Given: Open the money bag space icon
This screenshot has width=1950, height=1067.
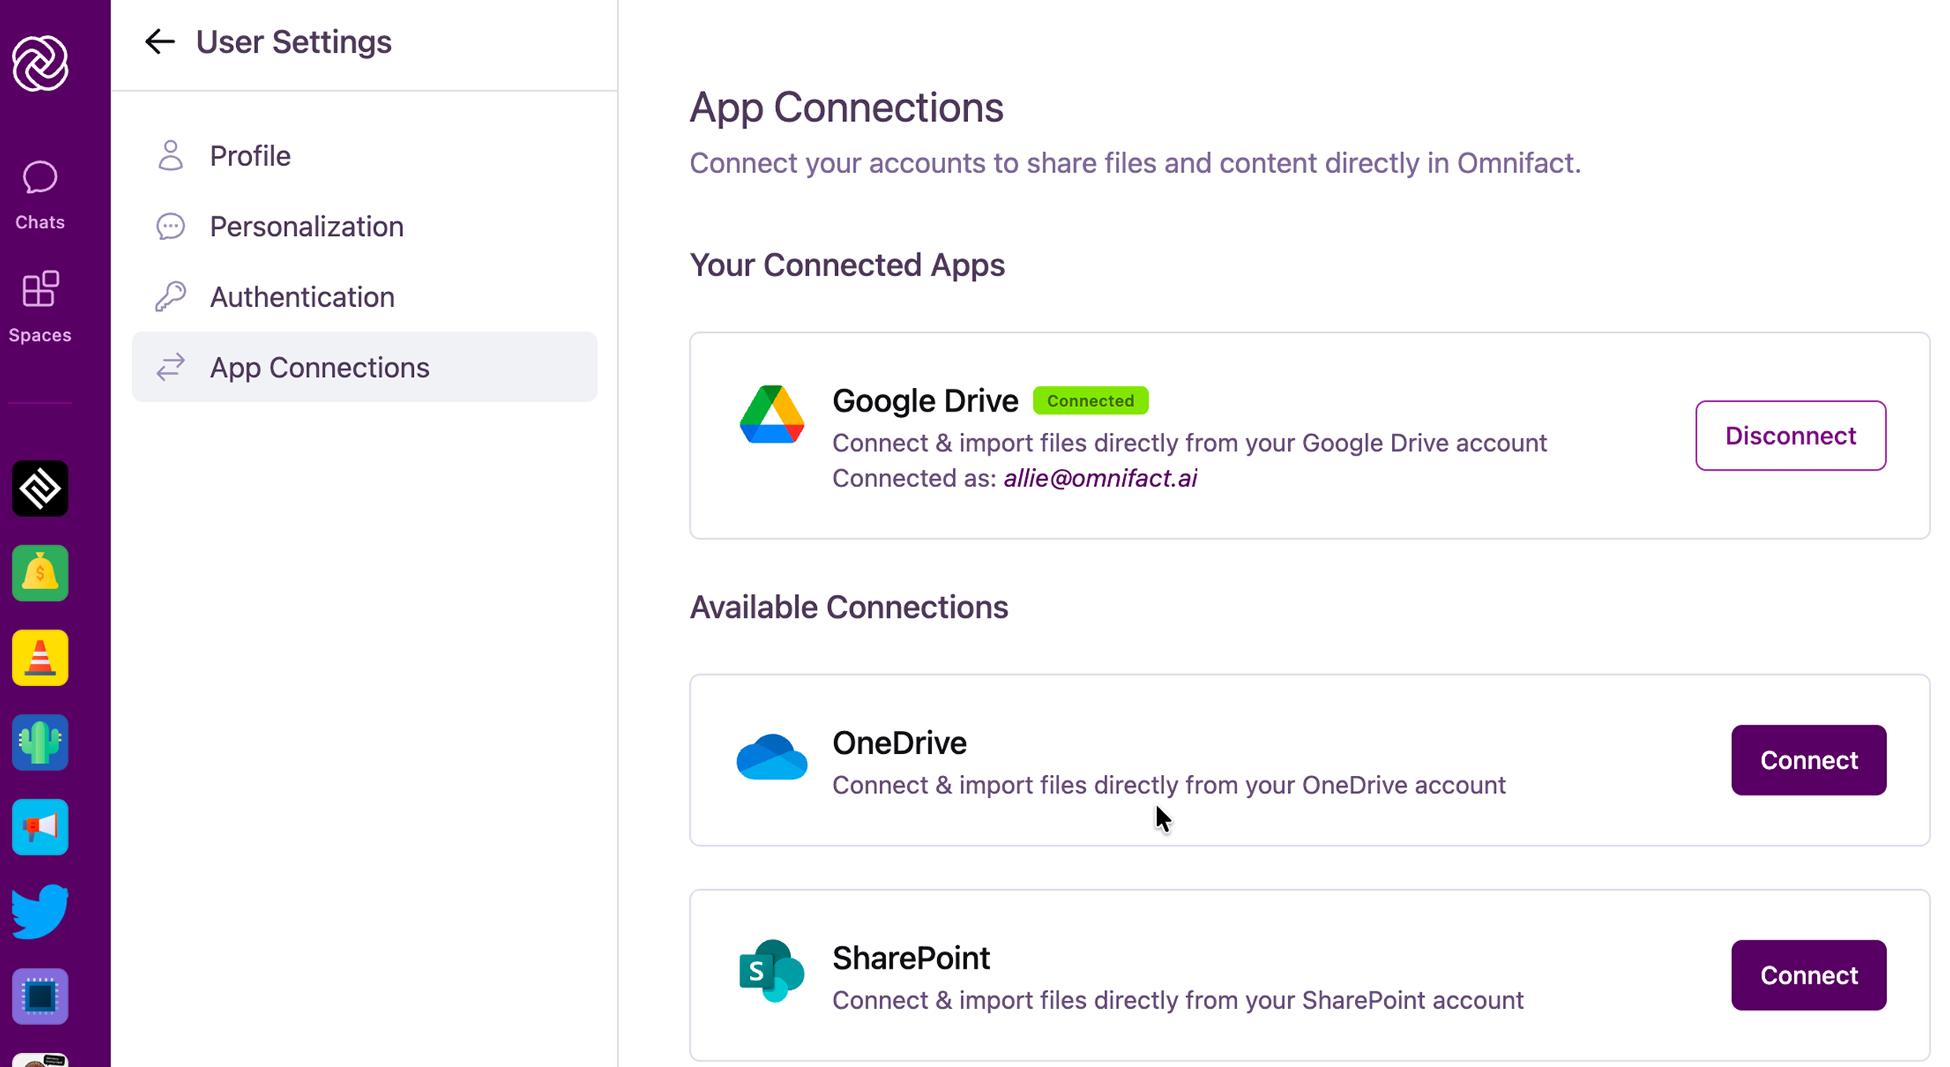Looking at the screenshot, I should (40, 573).
